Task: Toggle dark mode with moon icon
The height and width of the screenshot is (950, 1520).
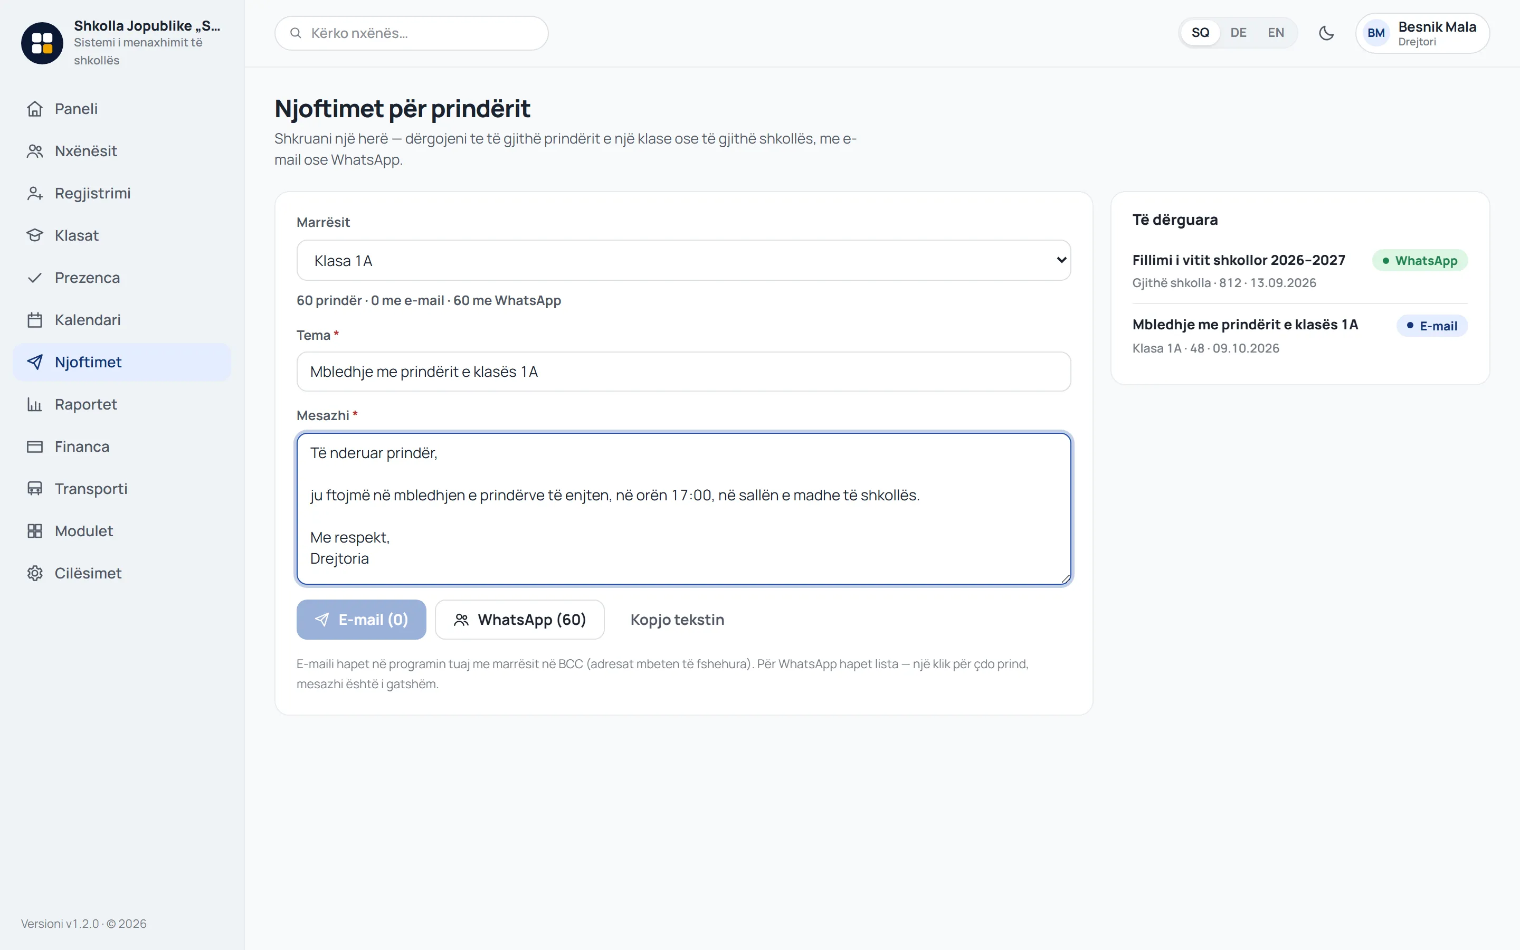Action: tap(1326, 33)
